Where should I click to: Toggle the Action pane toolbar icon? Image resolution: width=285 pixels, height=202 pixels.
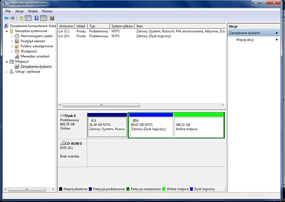coord(43,18)
